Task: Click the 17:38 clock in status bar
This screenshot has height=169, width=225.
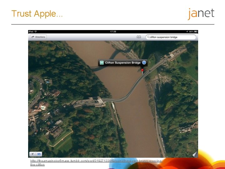Action: (x=113, y=32)
